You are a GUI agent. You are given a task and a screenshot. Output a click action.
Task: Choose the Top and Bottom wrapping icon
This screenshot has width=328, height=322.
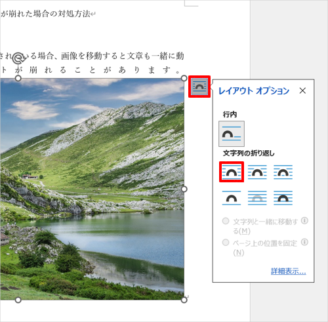click(x=232, y=198)
